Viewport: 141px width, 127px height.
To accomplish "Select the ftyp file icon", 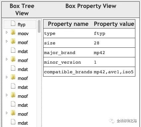I will pos(13,24).
